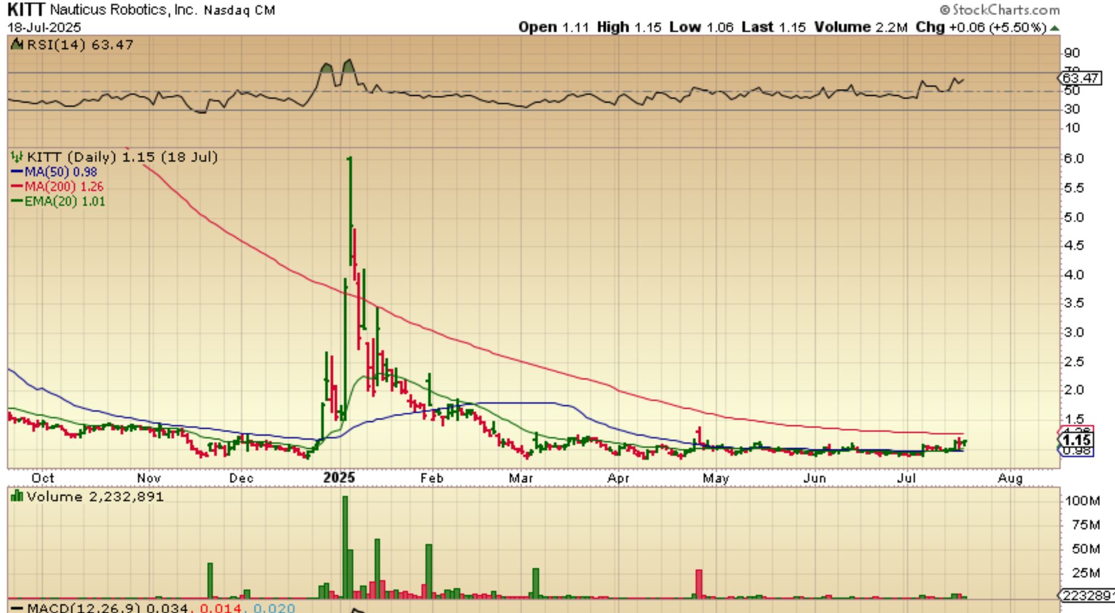
Task: Click the RSI(14) indicator mountain icon
Action: coord(17,44)
